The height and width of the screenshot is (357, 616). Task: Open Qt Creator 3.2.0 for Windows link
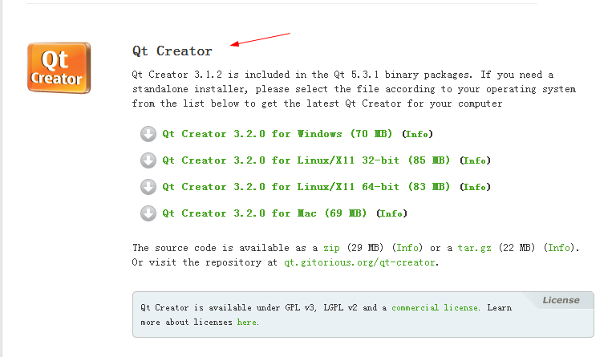click(278, 134)
